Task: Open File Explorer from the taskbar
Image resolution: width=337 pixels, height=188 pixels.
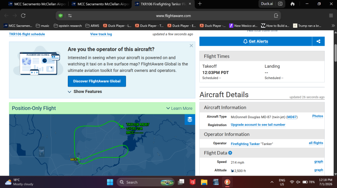Action: coord(204,182)
